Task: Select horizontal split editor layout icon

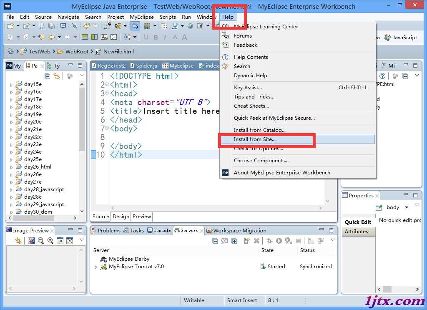Action: pyautogui.click(x=85, y=37)
